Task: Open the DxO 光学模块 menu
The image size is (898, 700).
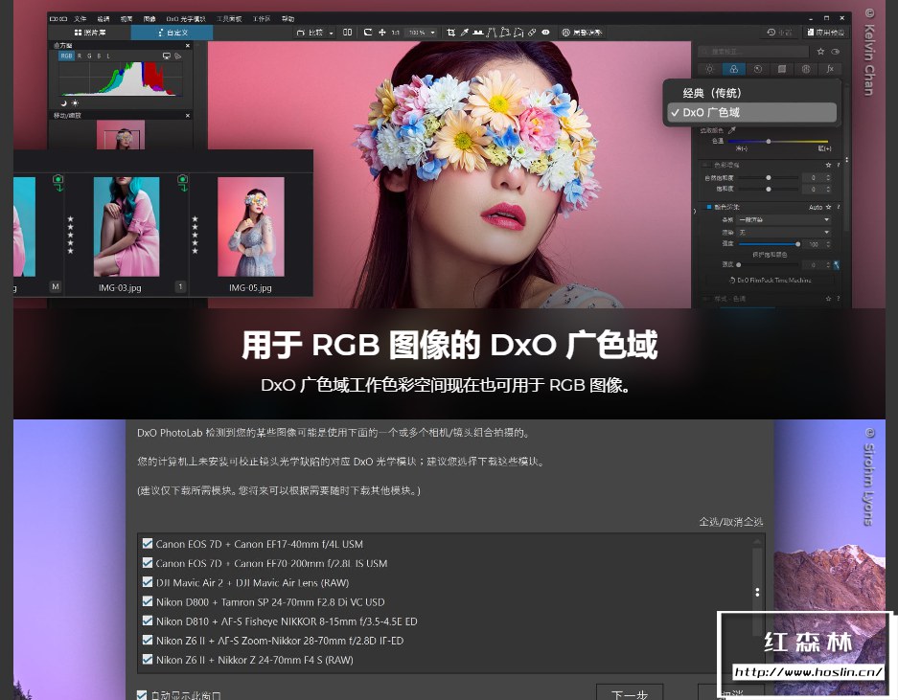Action: 186,19
